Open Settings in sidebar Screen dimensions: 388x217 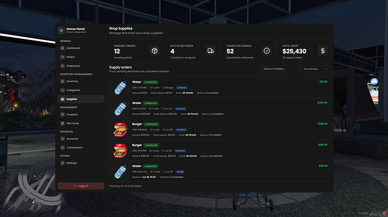pos(81,163)
